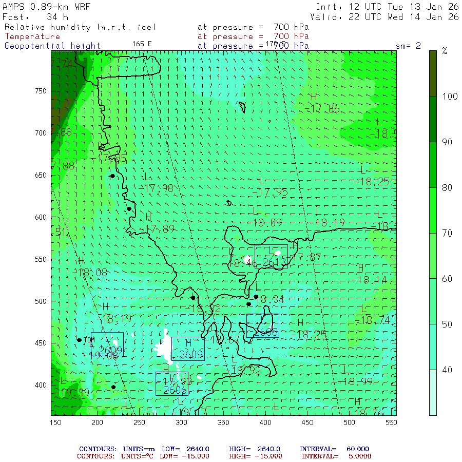Click the black station dot beside -18.34 label
462x462 pixels.
(x=256, y=297)
